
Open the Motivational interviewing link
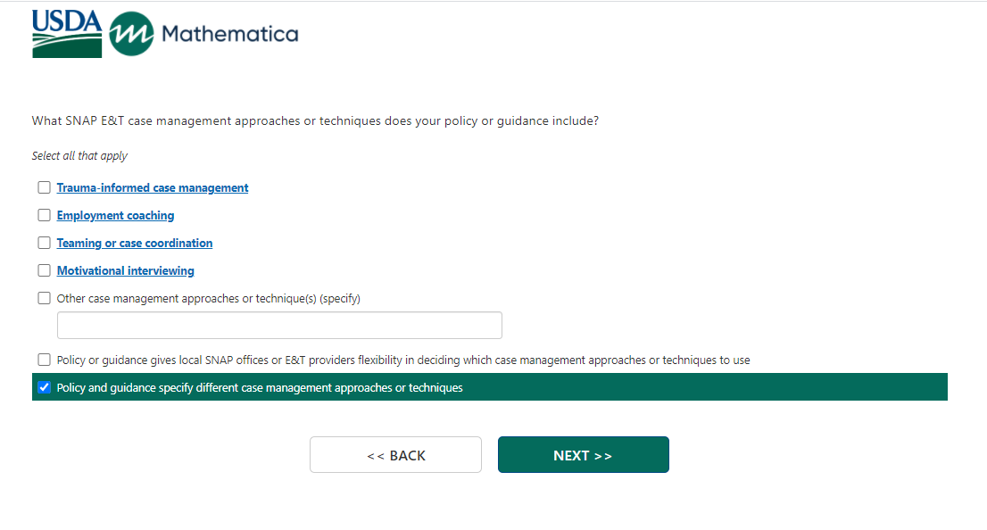click(125, 270)
